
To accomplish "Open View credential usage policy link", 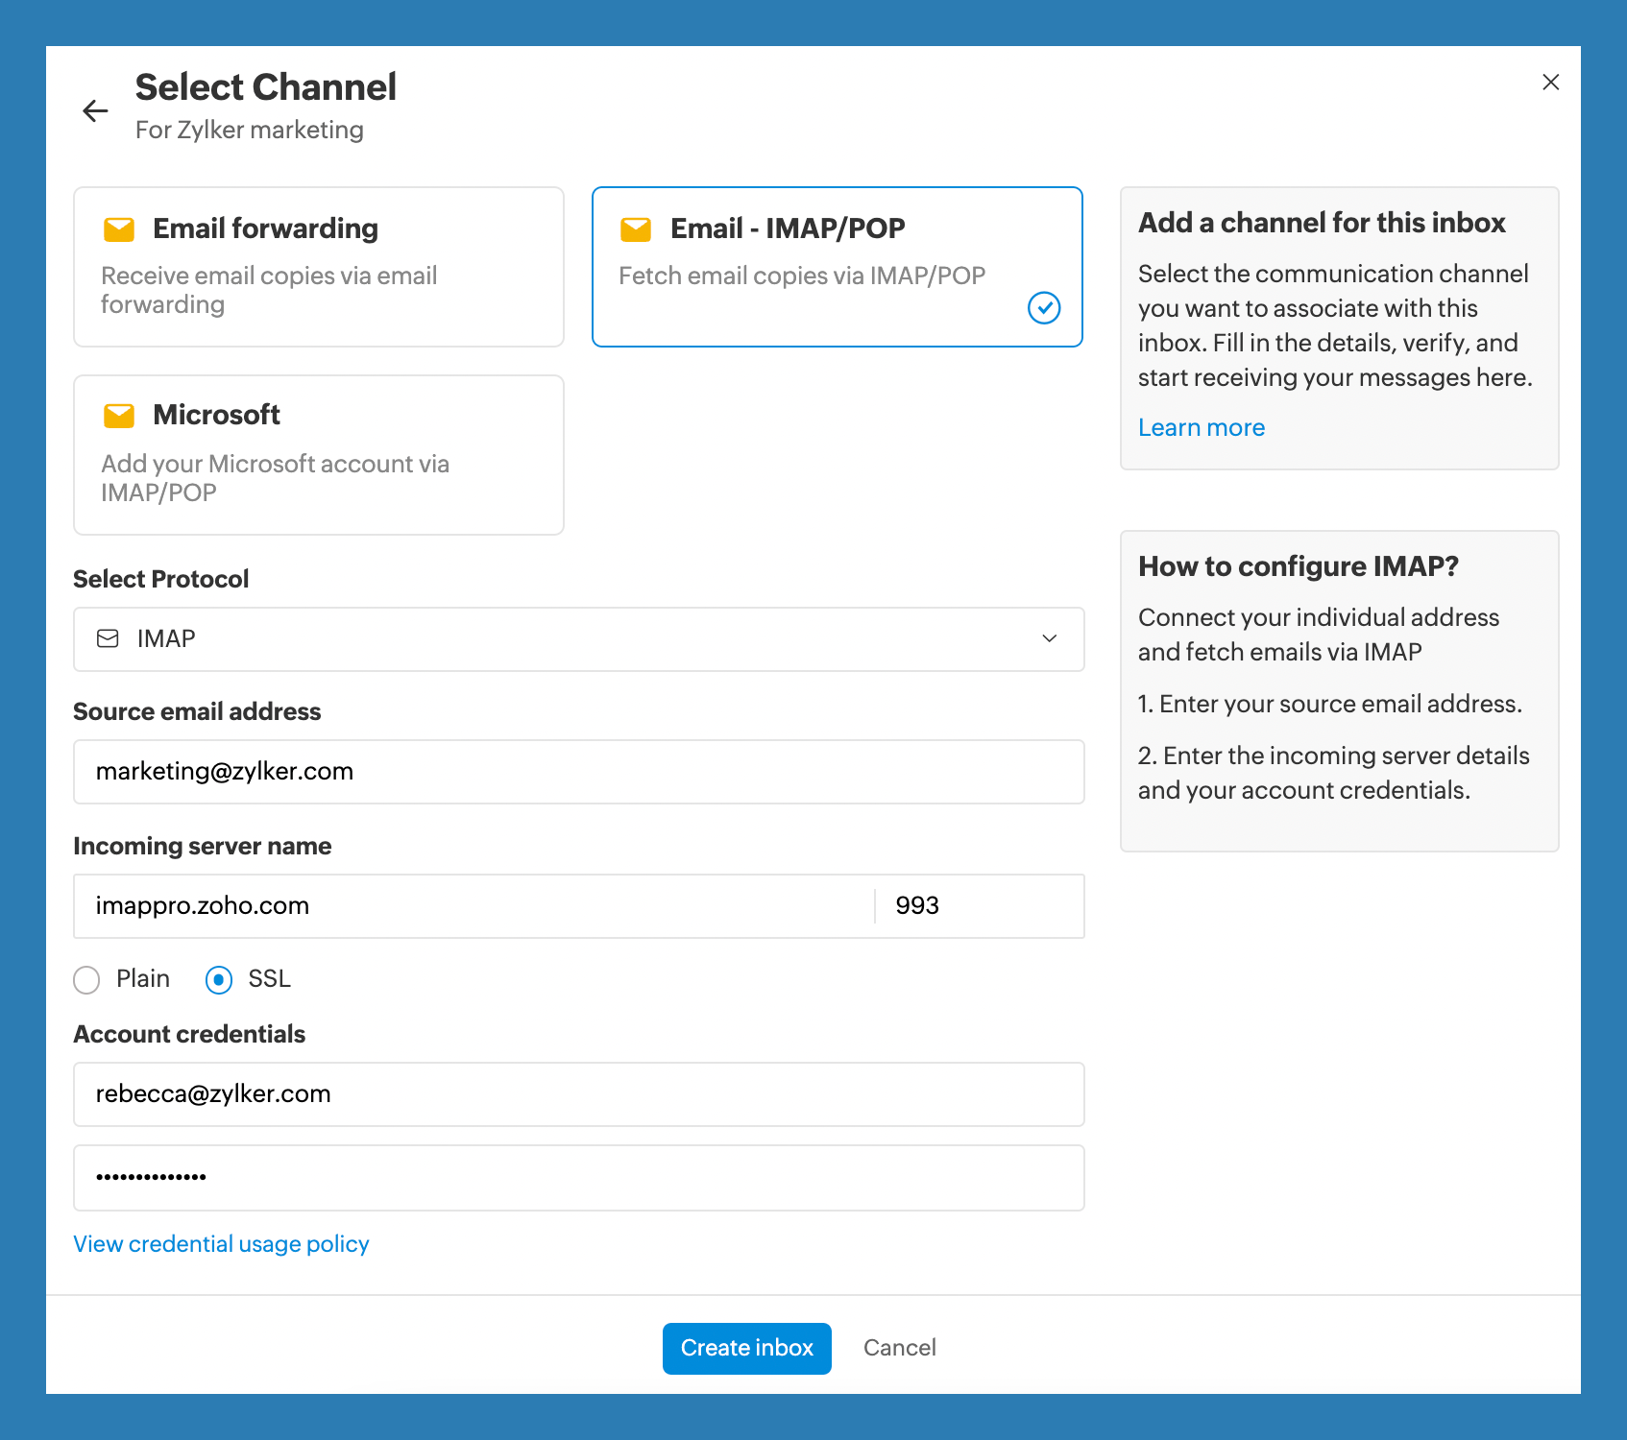I will pyautogui.click(x=221, y=1244).
